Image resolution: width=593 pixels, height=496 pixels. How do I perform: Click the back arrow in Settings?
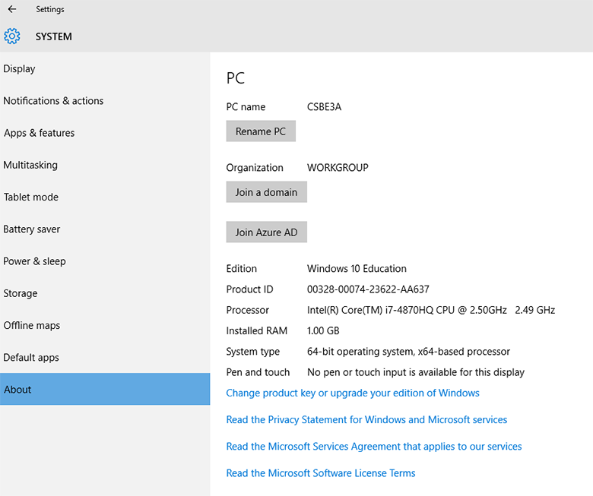click(x=12, y=9)
